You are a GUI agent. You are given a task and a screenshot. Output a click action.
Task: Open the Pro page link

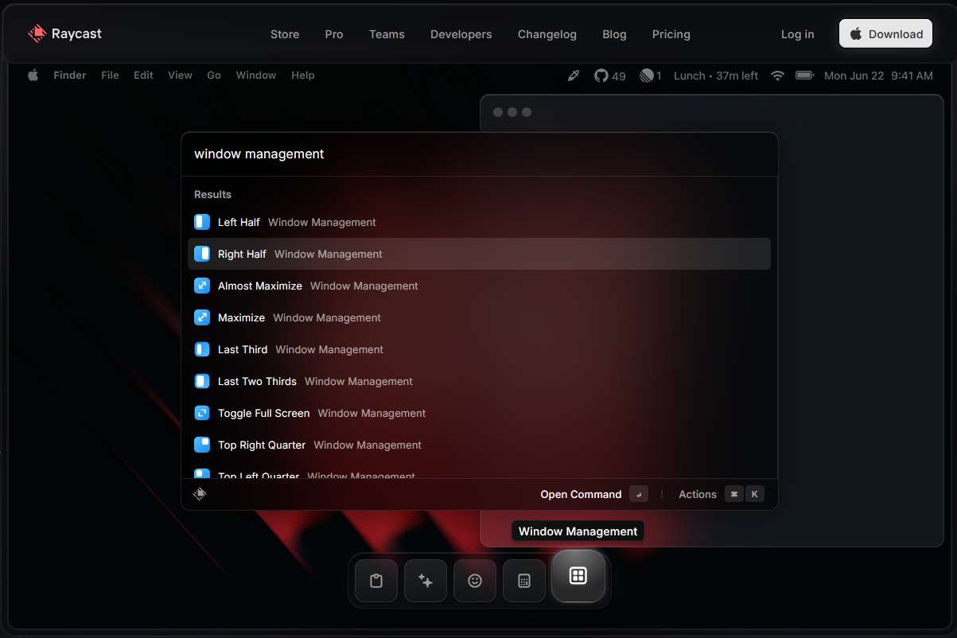point(334,34)
